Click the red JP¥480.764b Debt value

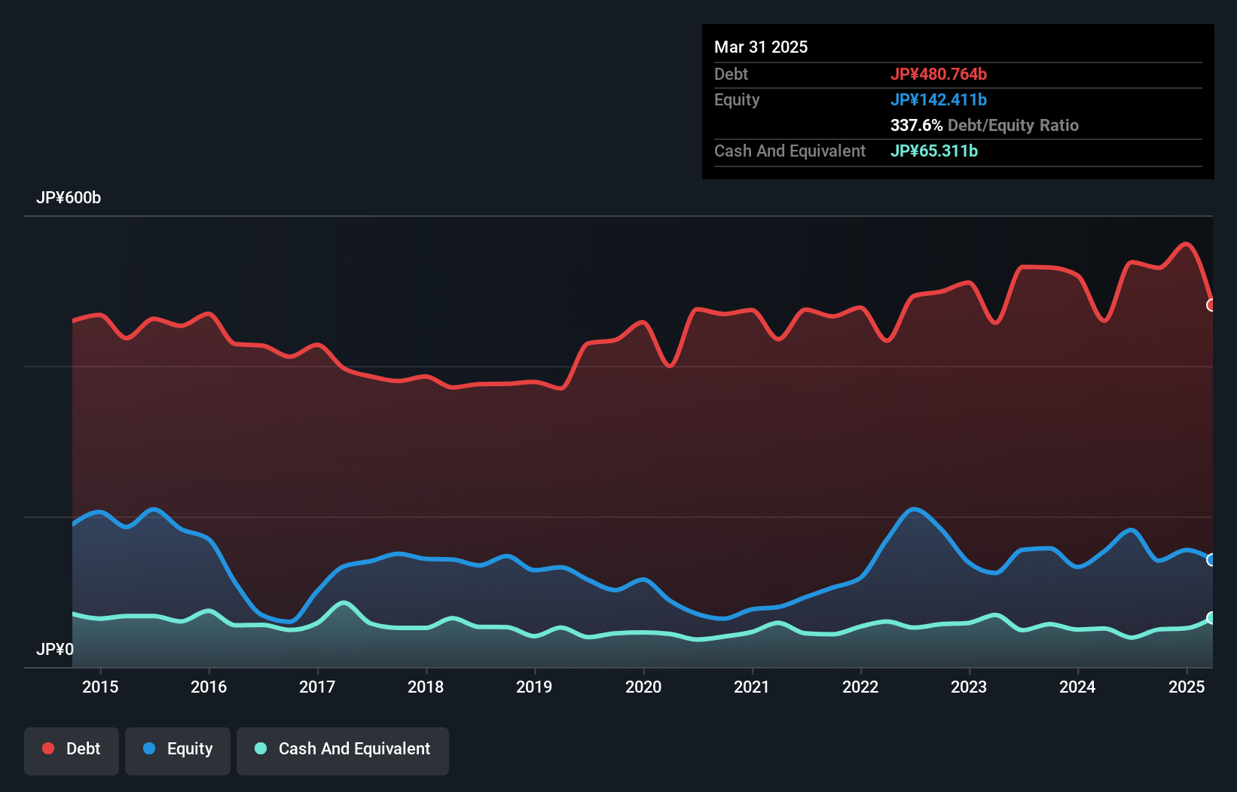point(940,74)
